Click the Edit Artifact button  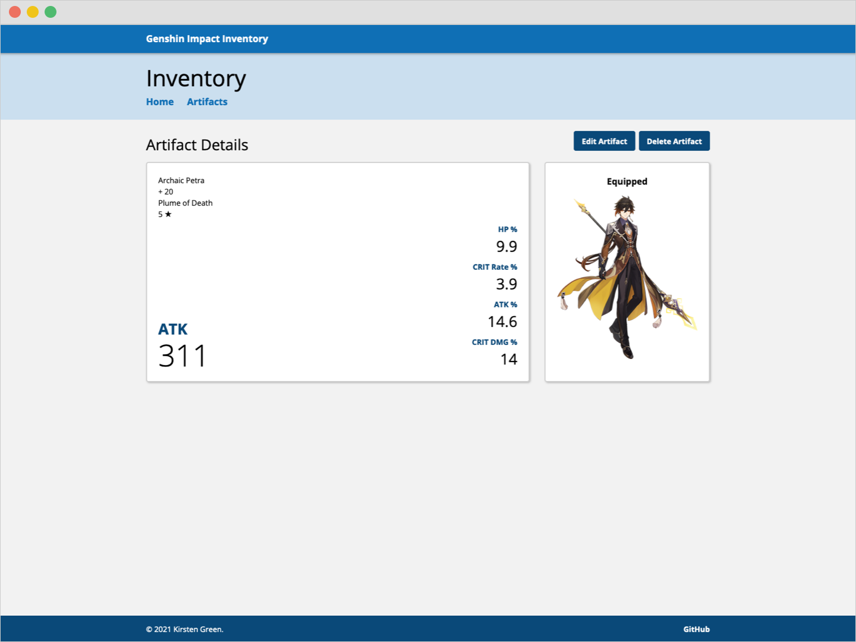point(604,141)
